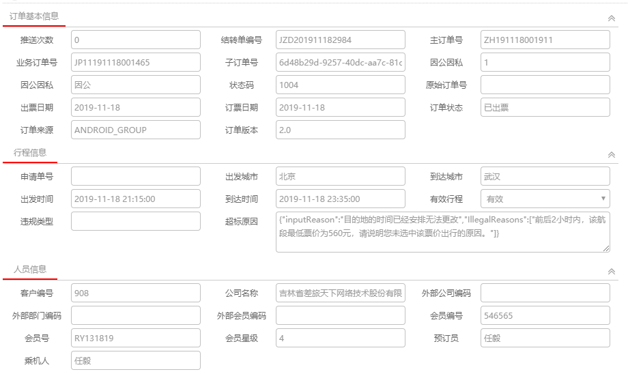The width and height of the screenshot is (628, 374).
Task: Click the 订单状态 field showing 已出票
Action: 545,107
